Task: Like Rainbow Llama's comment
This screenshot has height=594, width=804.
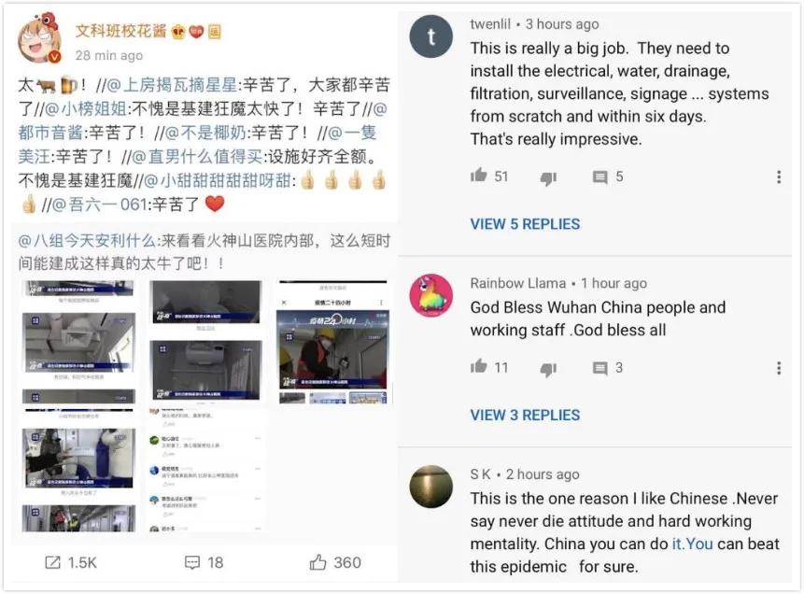Action: coord(478,366)
